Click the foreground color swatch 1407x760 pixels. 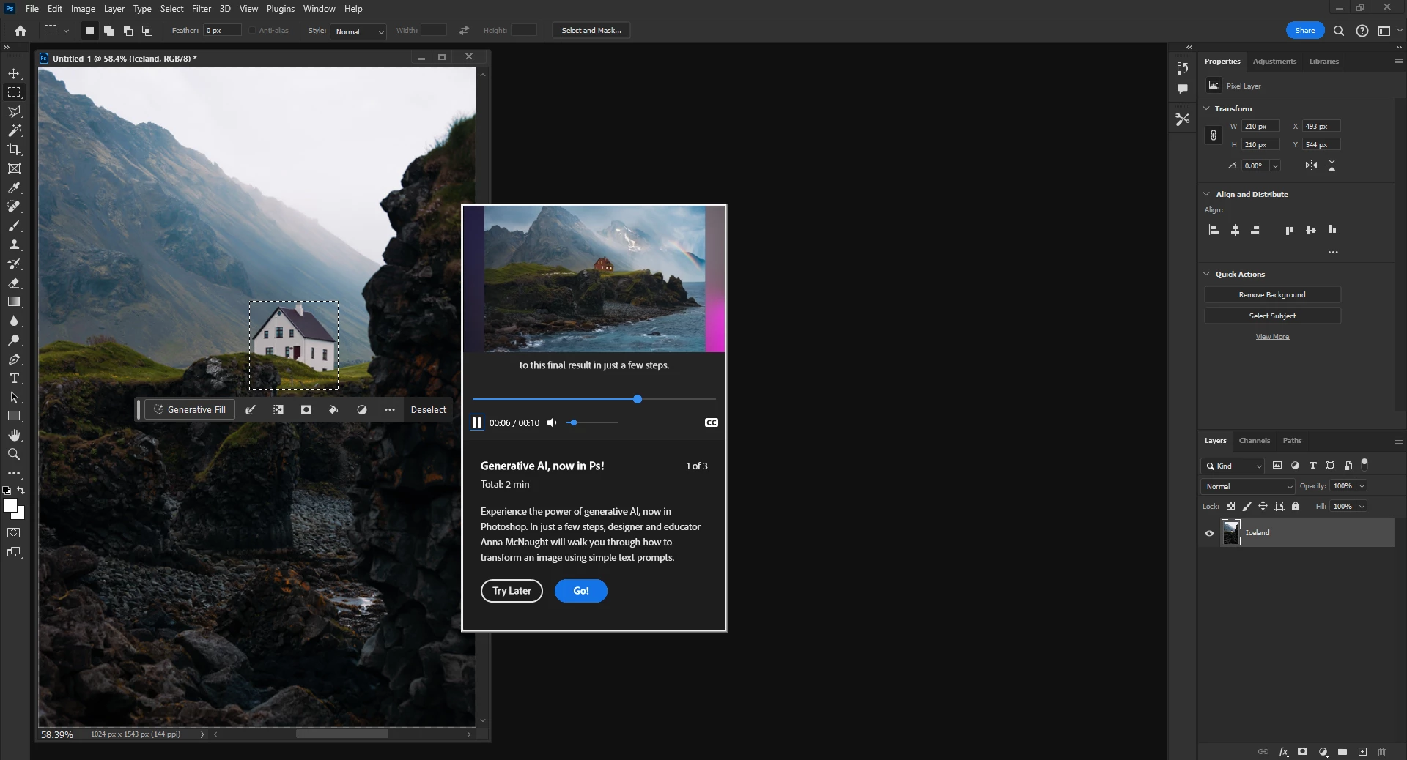click(10, 505)
